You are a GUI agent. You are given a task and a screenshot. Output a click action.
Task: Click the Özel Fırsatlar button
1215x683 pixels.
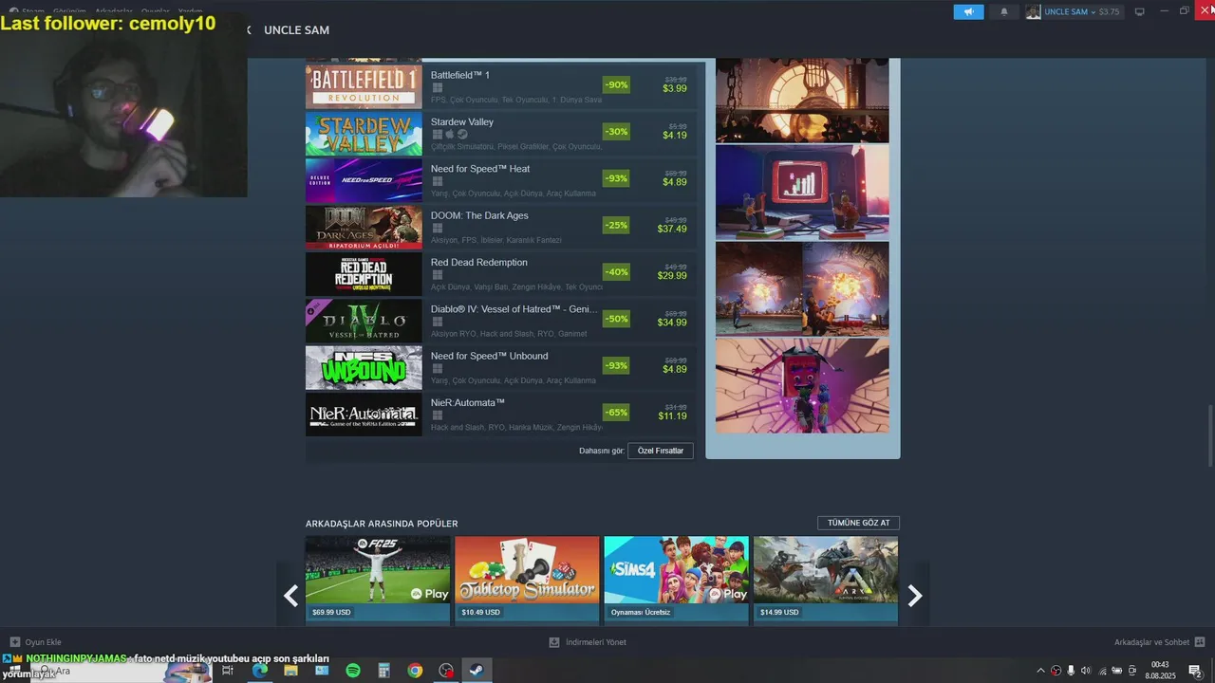point(661,451)
